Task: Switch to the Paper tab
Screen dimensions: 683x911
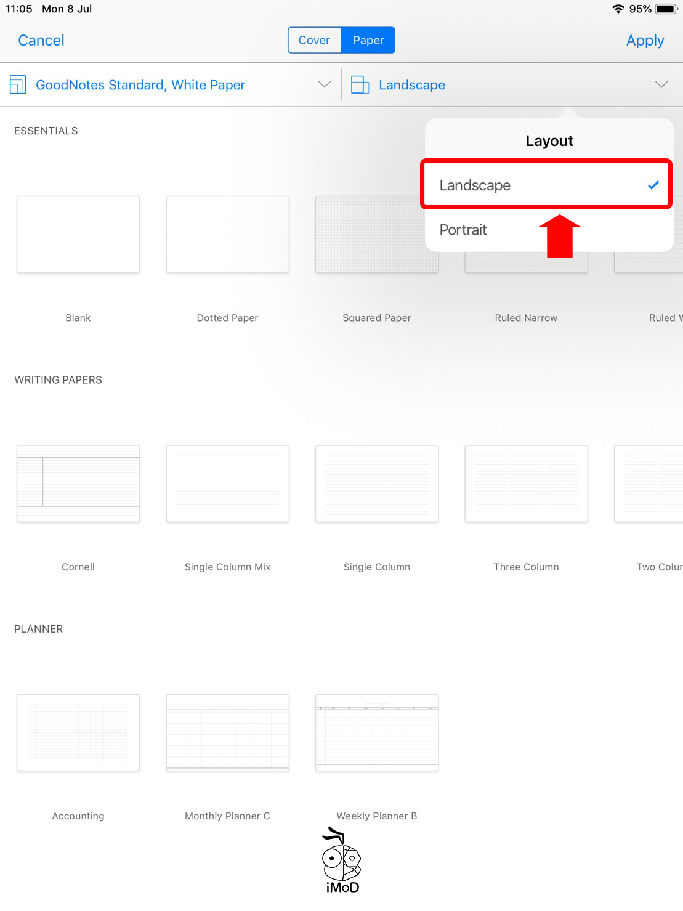Action: coord(368,40)
